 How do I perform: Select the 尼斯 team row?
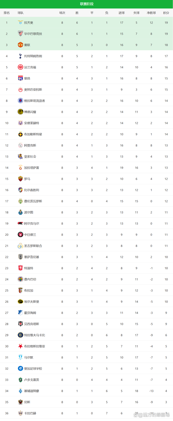tap(86, 402)
